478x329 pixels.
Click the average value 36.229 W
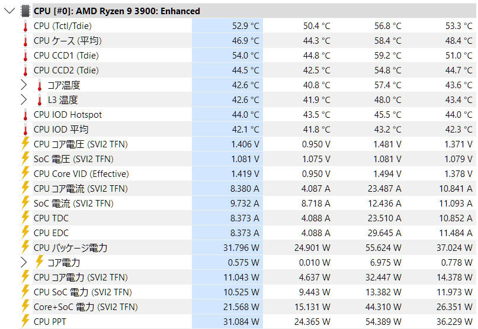point(454,321)
